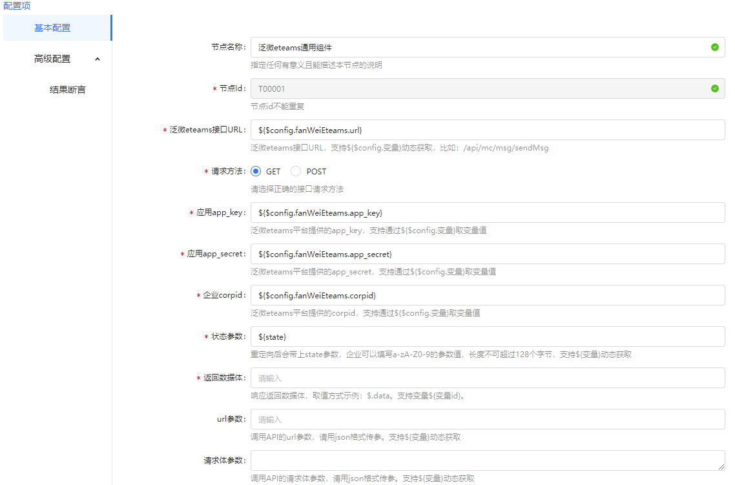Click the url参数 input box
Viewport: 735px width, 485px height.
pyautogui.click(x=487, y=419)
